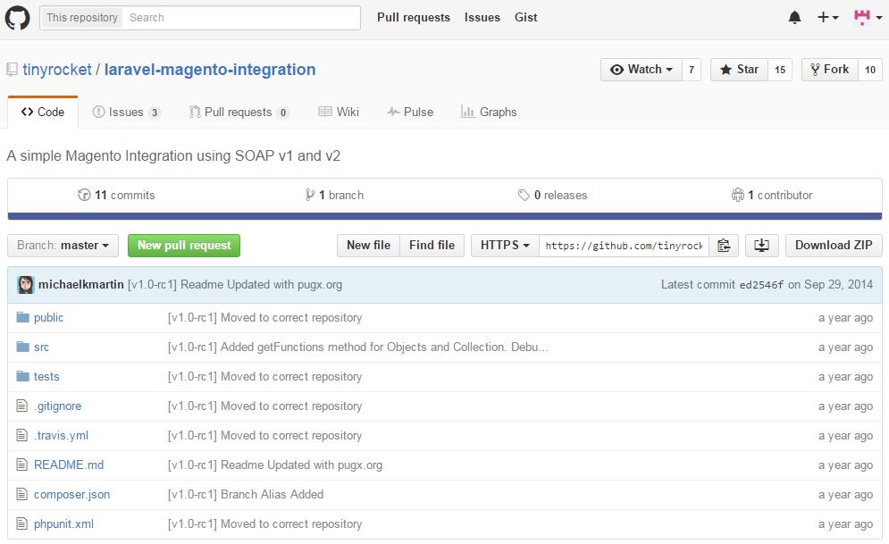Click the .gitignore file icon
This screenshot has width=889, height=544.
22,406
